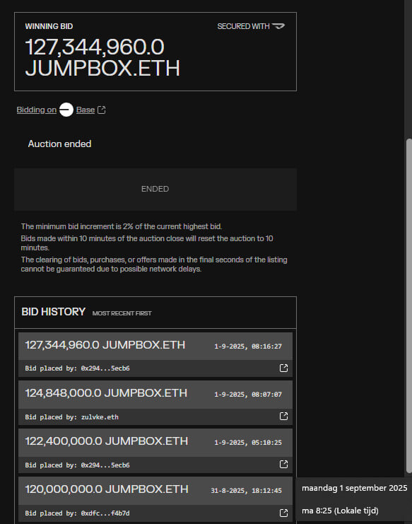Click bidder name zulvke.eth
This screenshot has height=524, width=412.
(100, 417)
